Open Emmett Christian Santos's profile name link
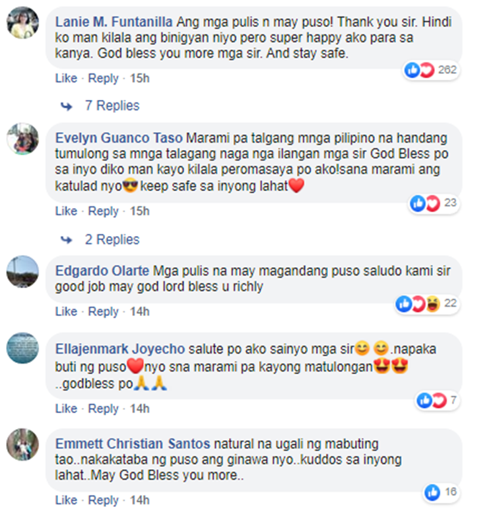The height and width of the screenshot is (509, 495). pos(133,444)
